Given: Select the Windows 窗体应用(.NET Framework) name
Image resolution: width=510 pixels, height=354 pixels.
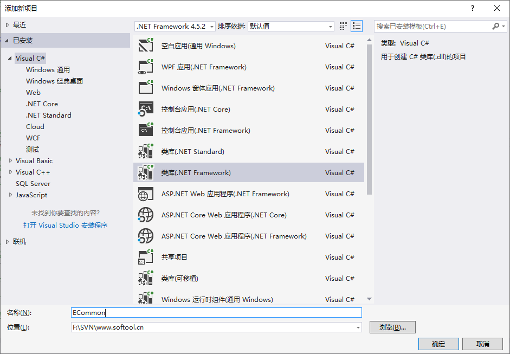Looking at the screenshot, I should (x=218, y=88).
